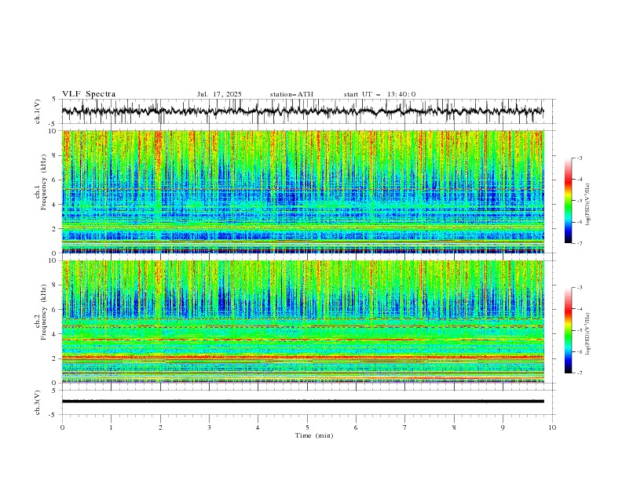Click inside the ch.2 spectrogram panel
The image size is (622, 480).
coord(302,322)
